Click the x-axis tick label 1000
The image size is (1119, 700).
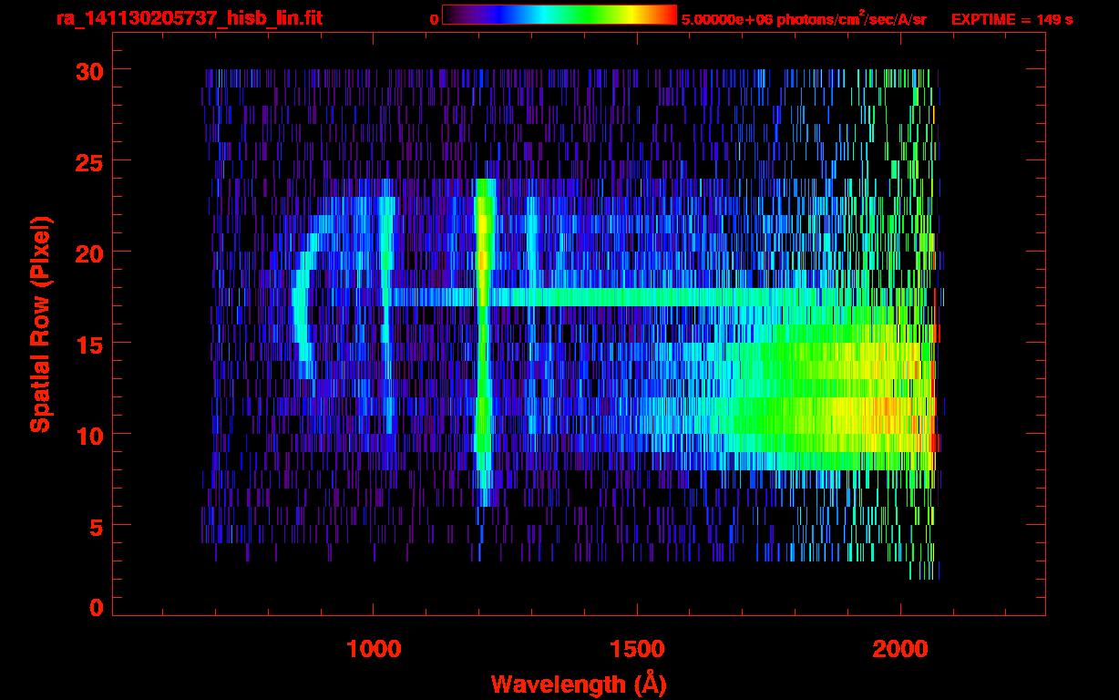tap(374, 649)
